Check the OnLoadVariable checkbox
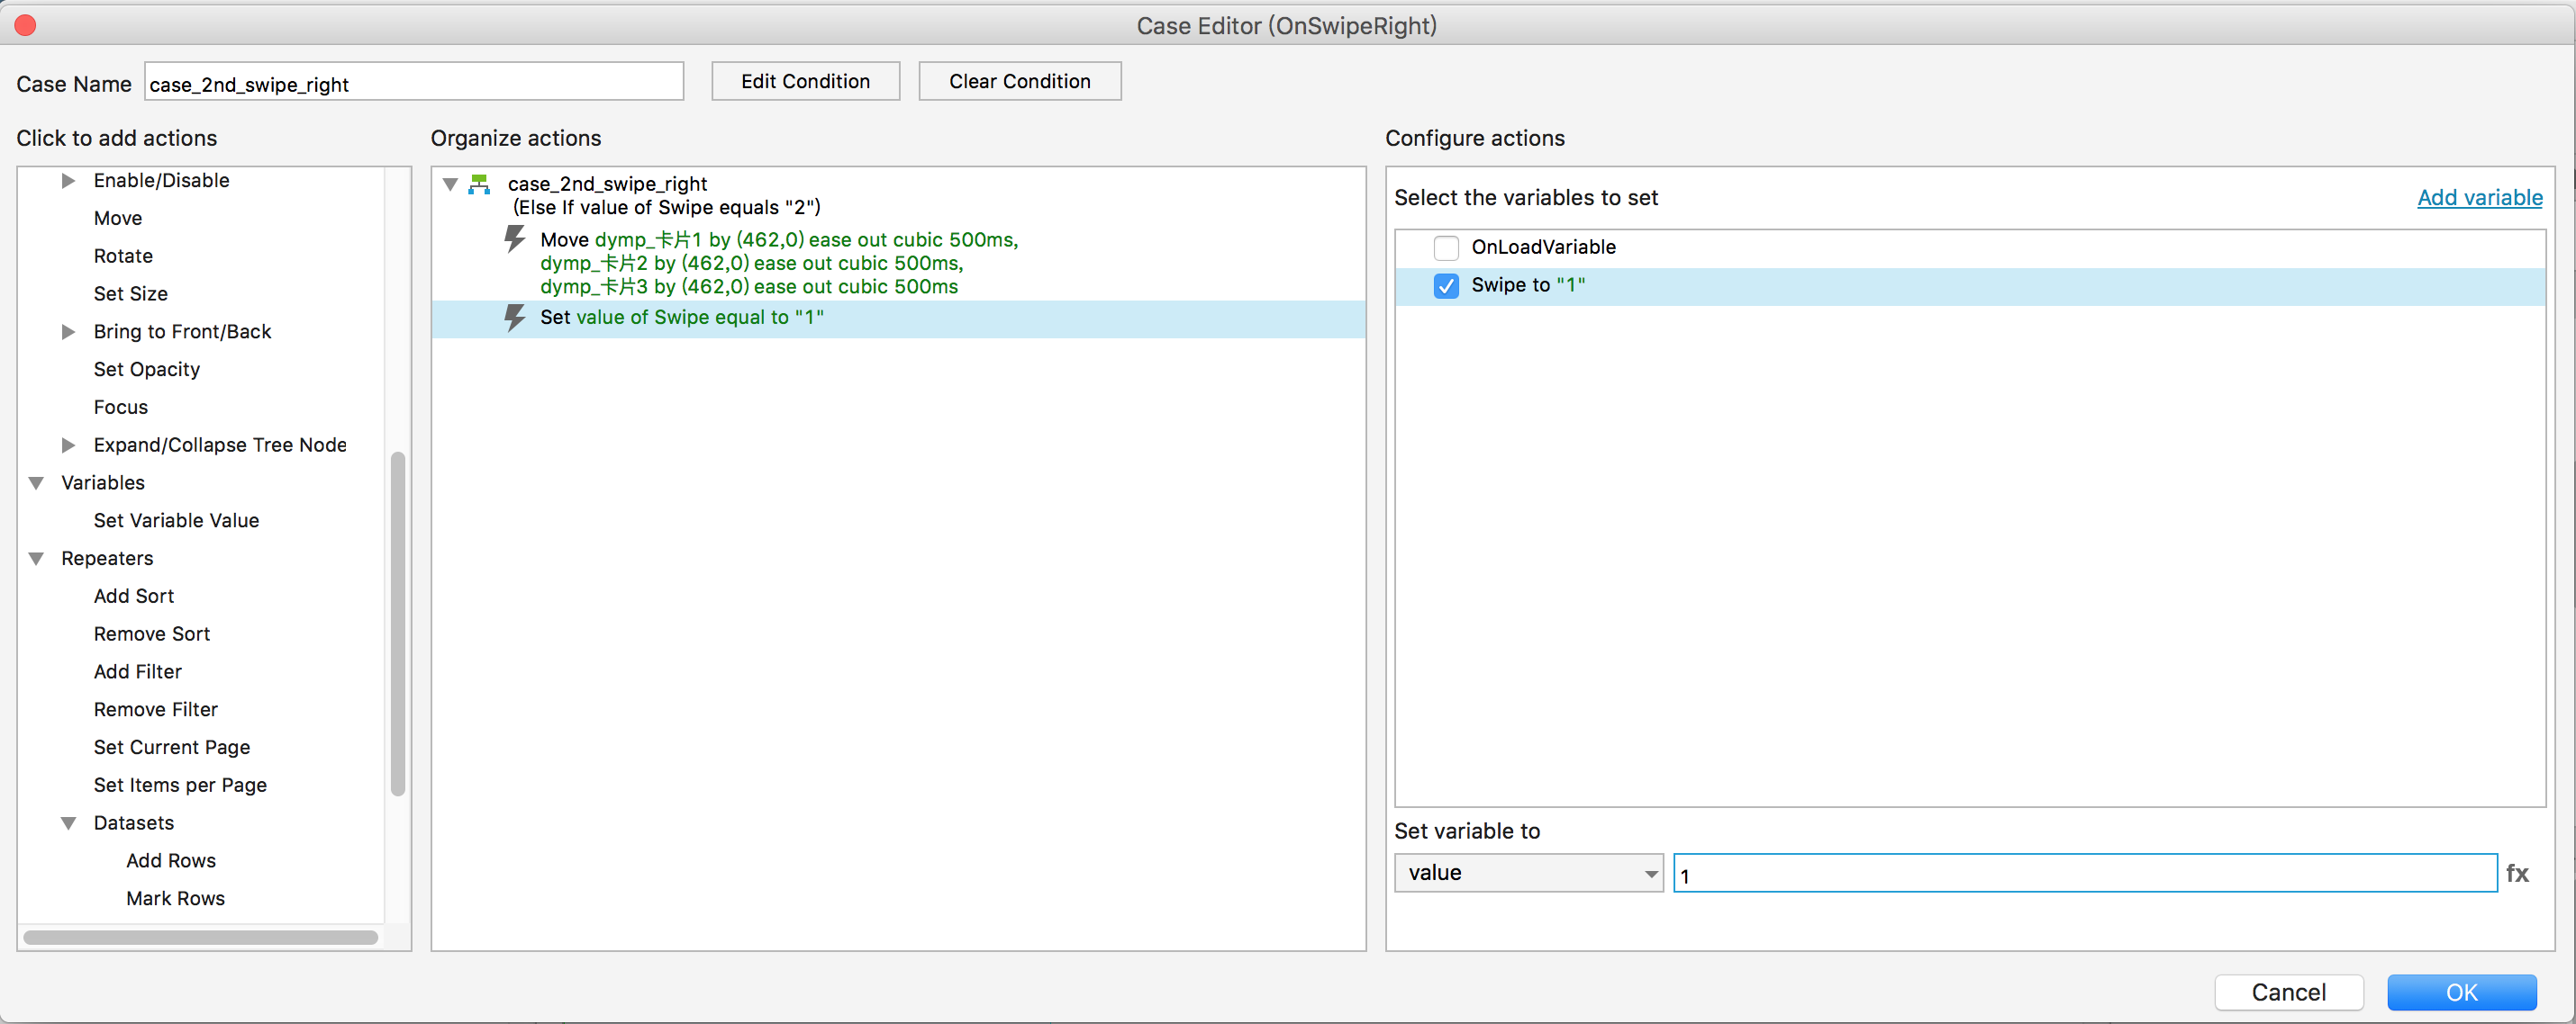The height and width of the screenshot is (1024, 2576). coord(1446,247)
